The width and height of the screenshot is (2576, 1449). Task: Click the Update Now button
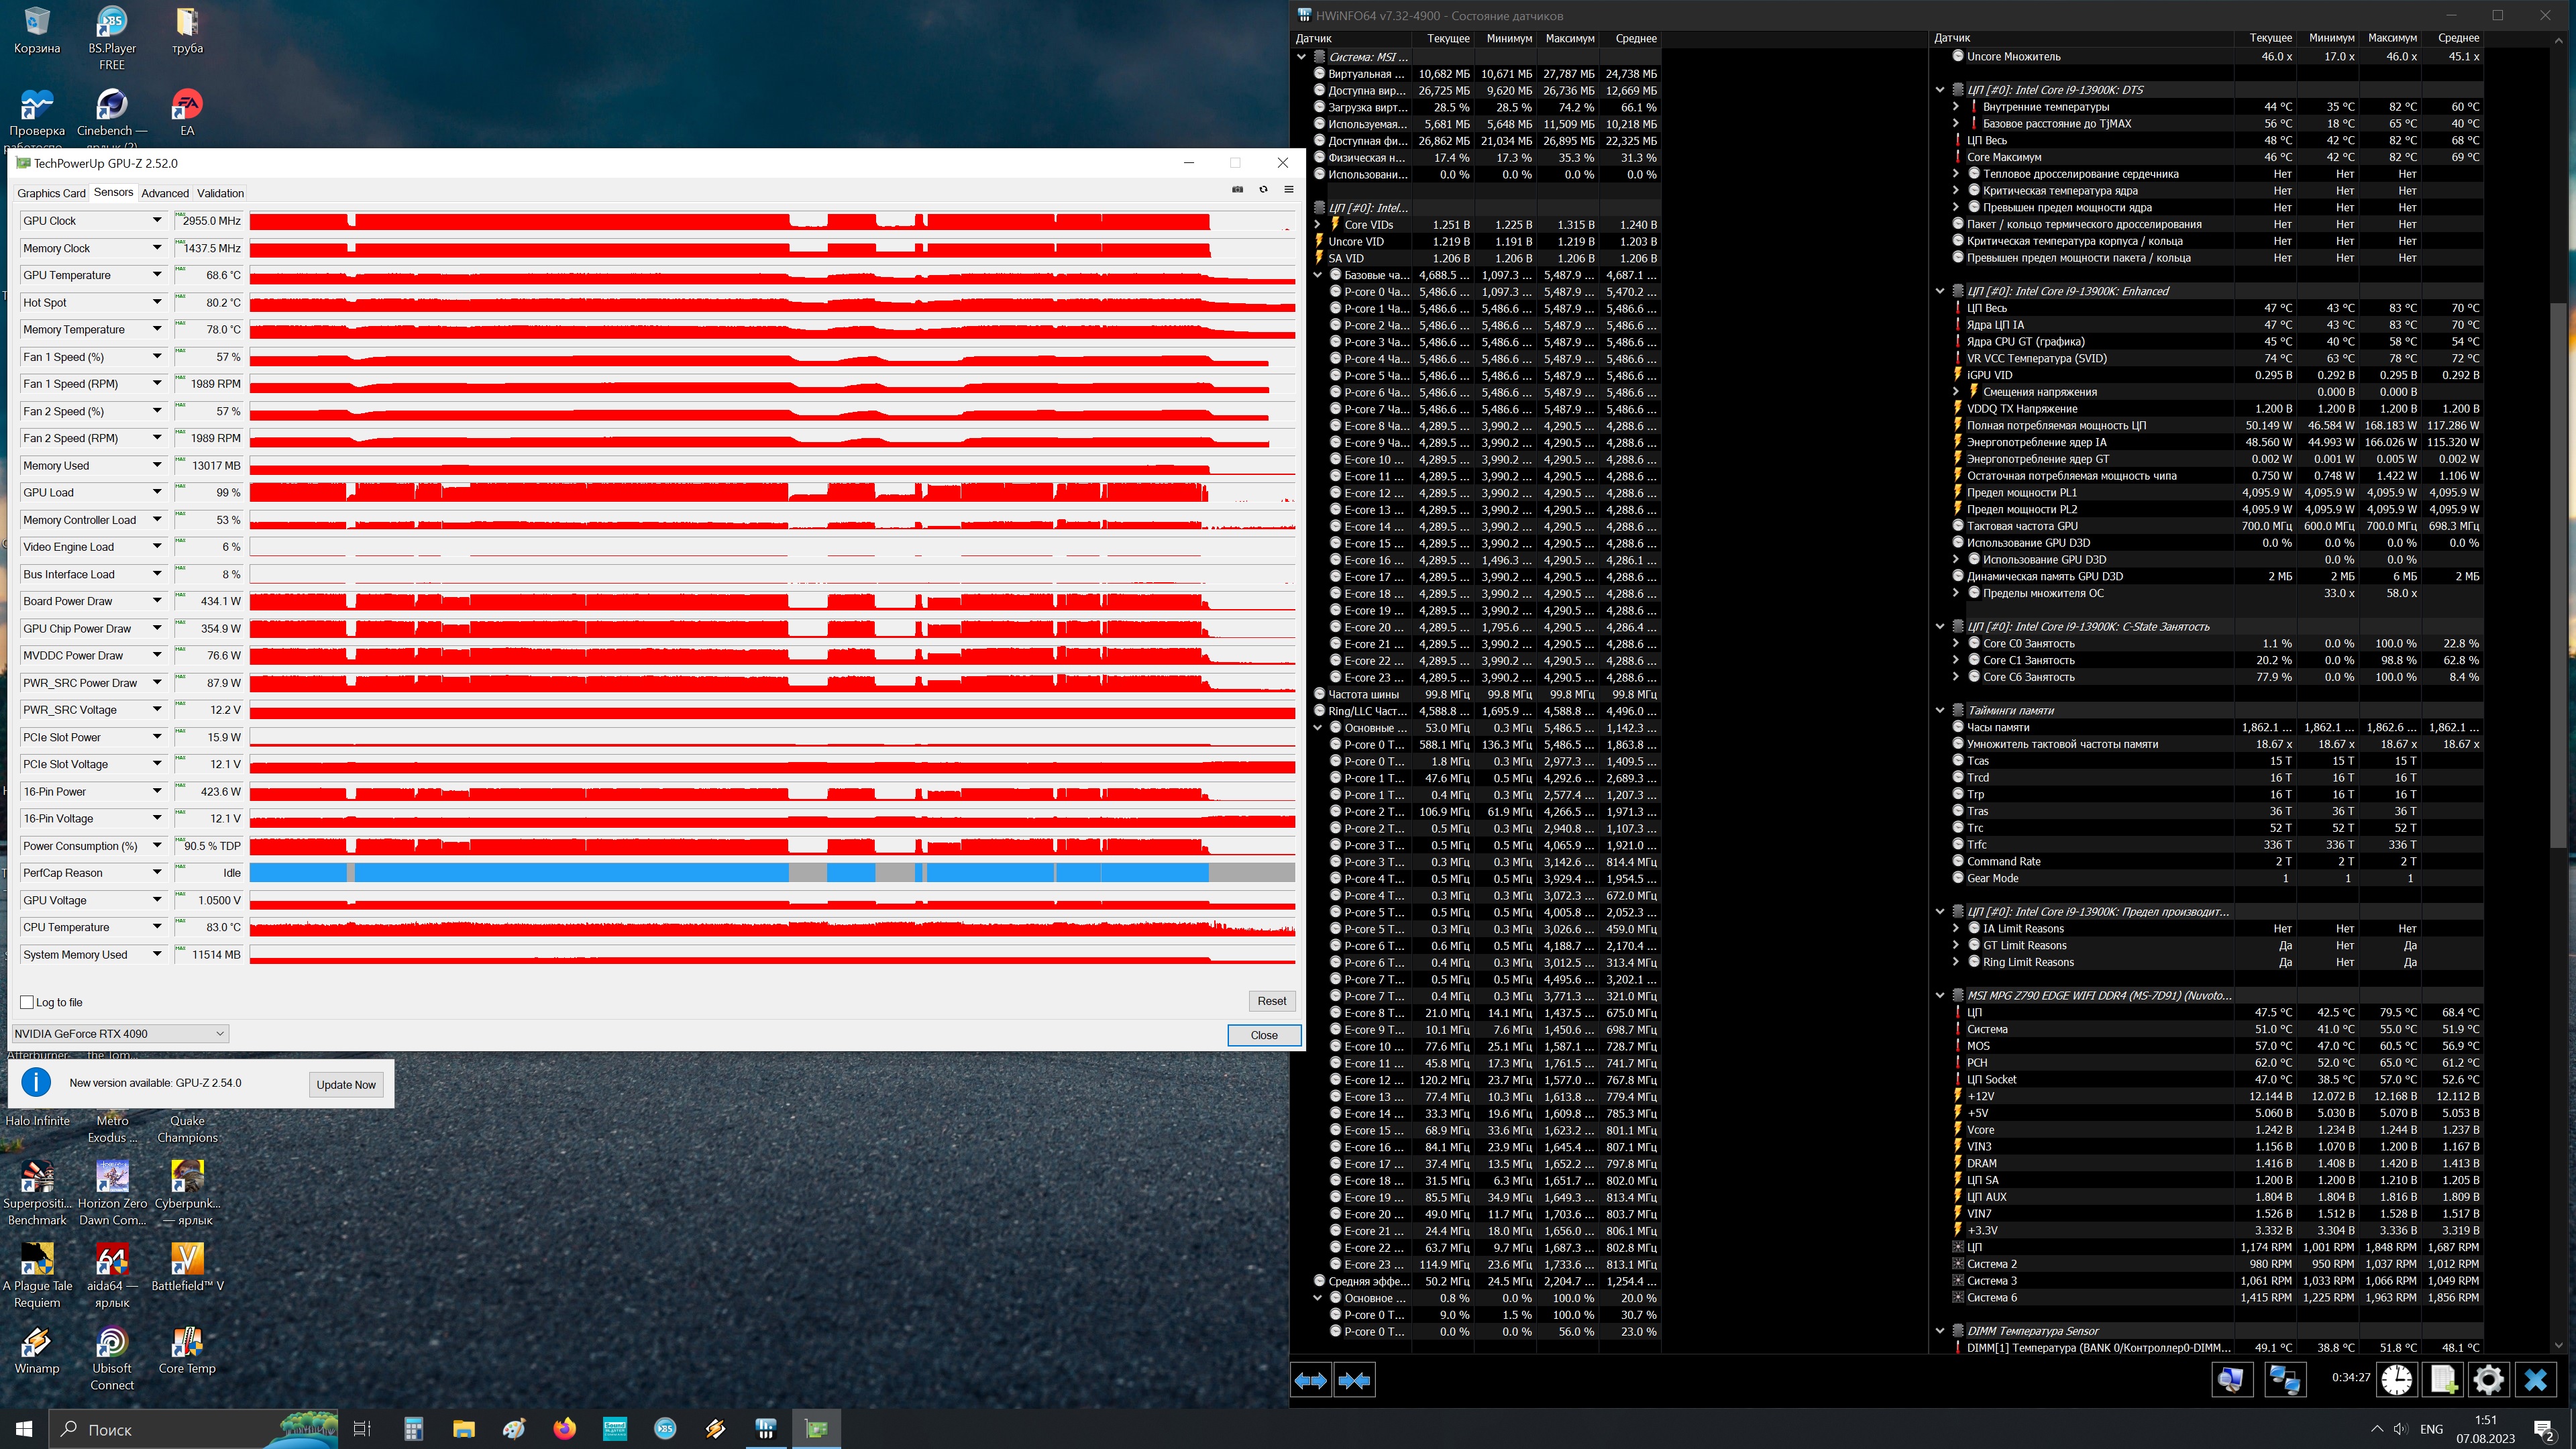pos(346,1084)
